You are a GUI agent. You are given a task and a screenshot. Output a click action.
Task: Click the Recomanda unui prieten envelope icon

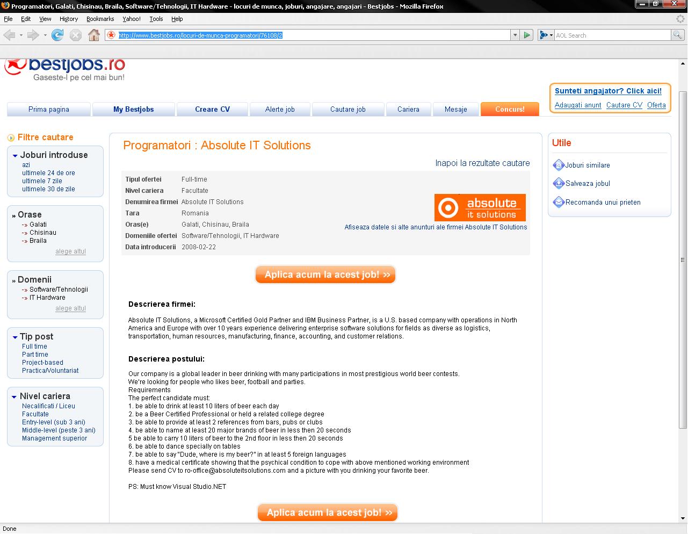pyautogui.click(x=559, y=202)
